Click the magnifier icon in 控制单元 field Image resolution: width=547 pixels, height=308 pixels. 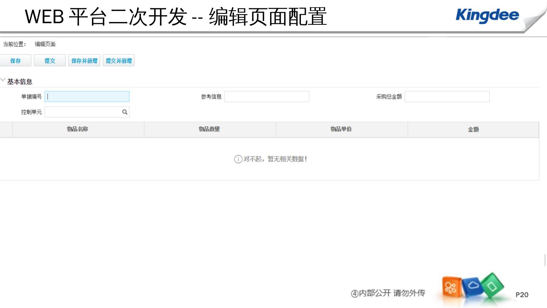125,112
